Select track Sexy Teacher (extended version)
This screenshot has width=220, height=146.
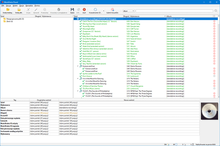point(94,64)
